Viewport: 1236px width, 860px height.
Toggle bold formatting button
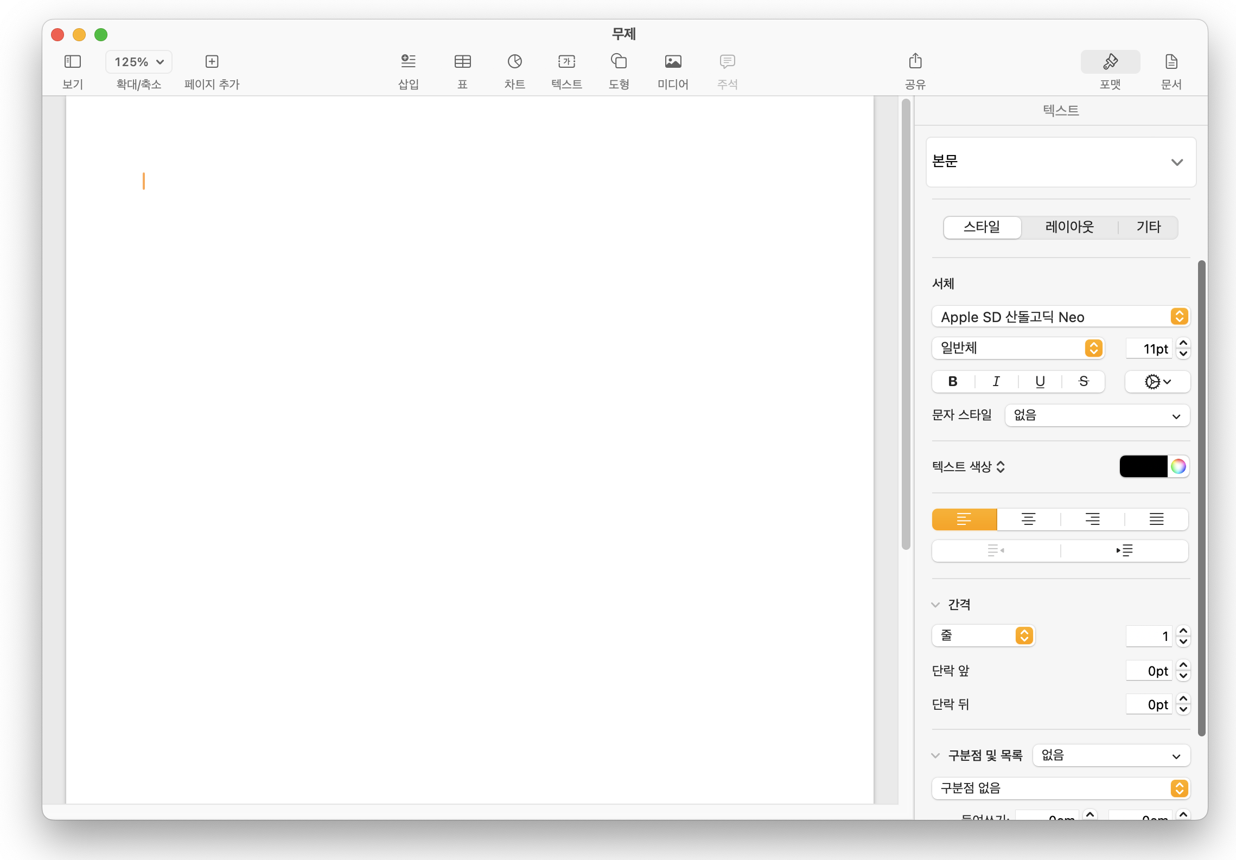coord(953,381)
